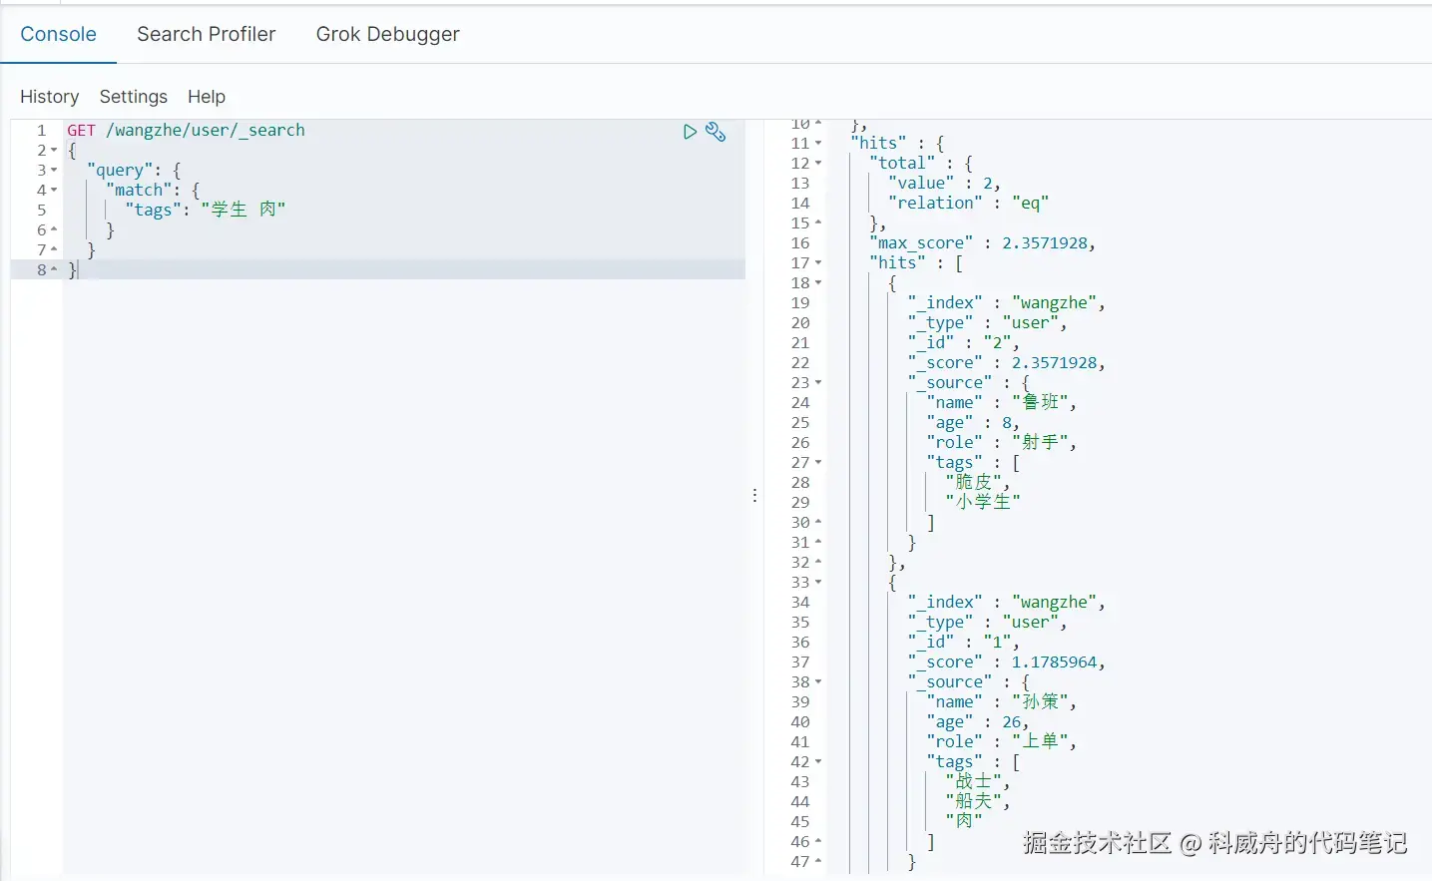Fold the "match" block at line 4
The width and height of the screenshot is (1432, 881).
point(54,191)
